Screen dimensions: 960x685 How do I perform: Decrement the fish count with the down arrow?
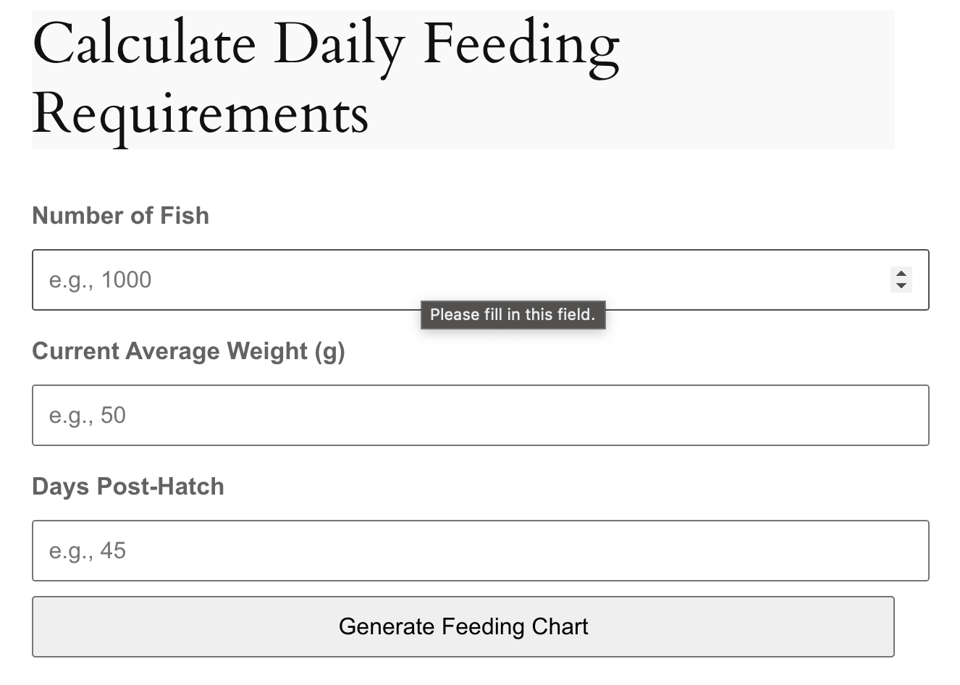tap(901, 285)
